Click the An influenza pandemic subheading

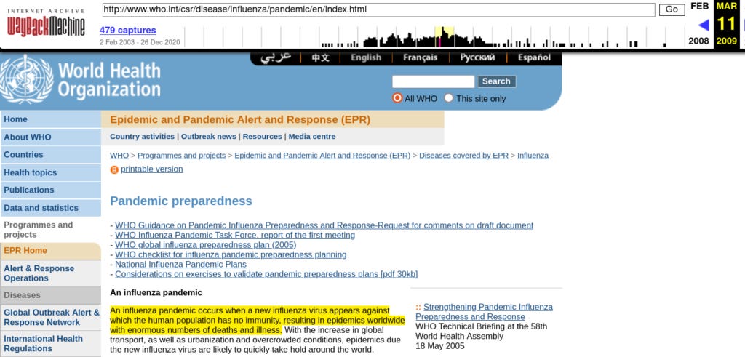point(156,292)
